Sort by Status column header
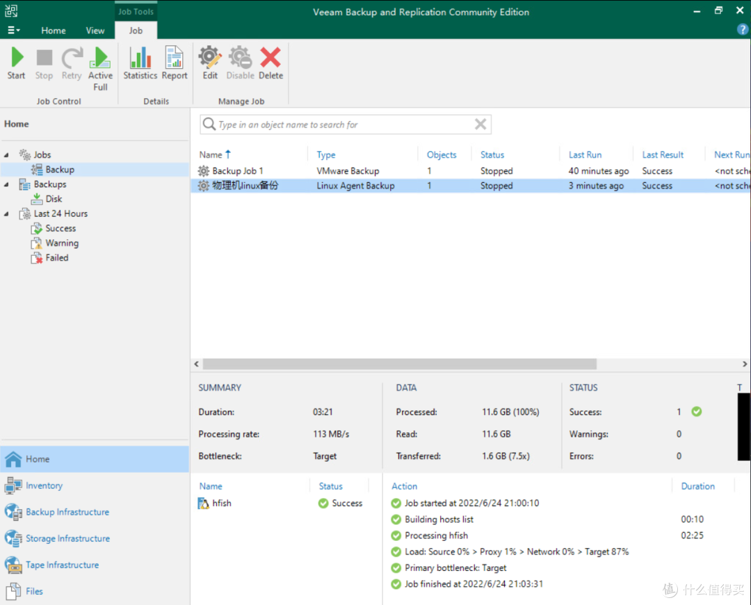 [x=492, y=154]
